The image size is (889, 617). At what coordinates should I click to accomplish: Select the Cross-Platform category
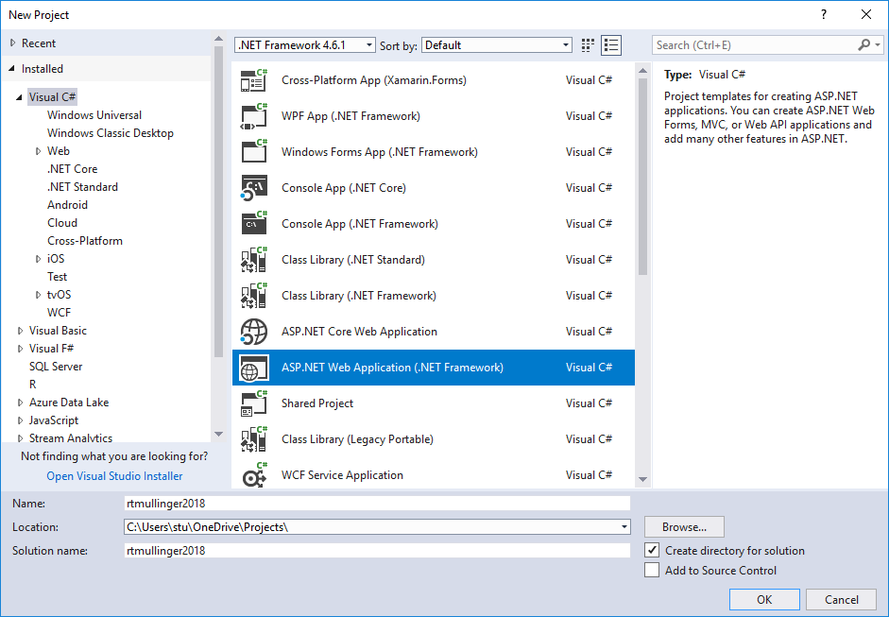85,240
